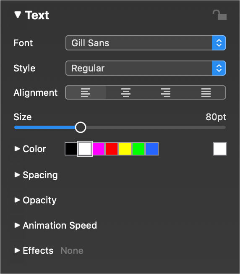Choose the black color swatch
Image resolution: width=240 pixels, height=274 pixels.
(71, 149)
